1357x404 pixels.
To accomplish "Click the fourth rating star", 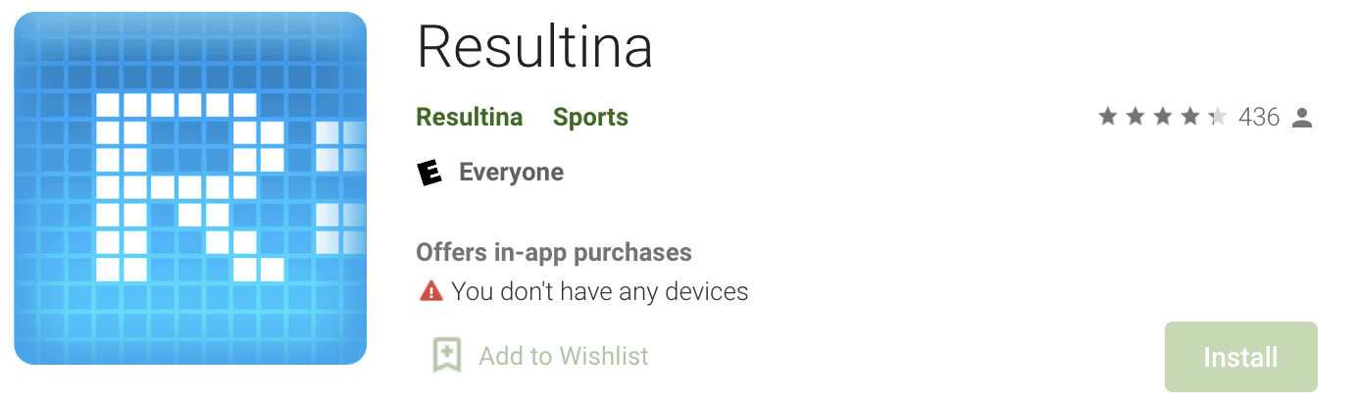I will pos(1190,118).
